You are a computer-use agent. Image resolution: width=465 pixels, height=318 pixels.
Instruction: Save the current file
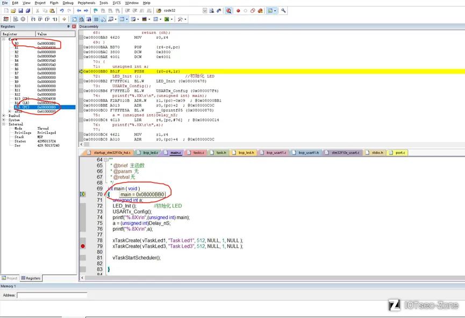click(x=20, y=11)
